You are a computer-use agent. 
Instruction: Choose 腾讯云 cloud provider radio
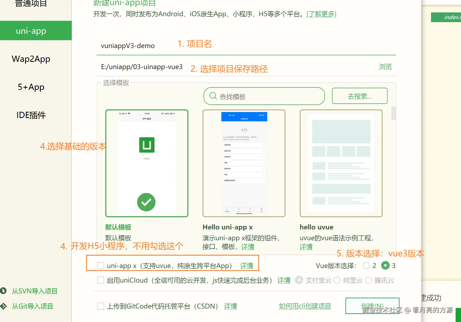368,280
